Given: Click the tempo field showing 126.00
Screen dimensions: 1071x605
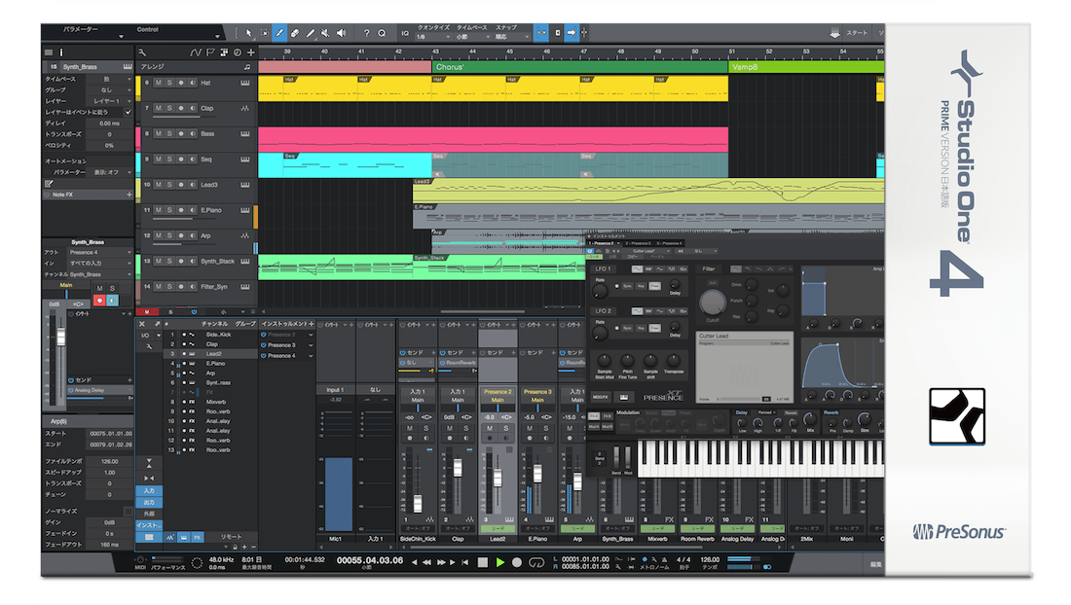Looking at the screenshot, I should point(710,560).
